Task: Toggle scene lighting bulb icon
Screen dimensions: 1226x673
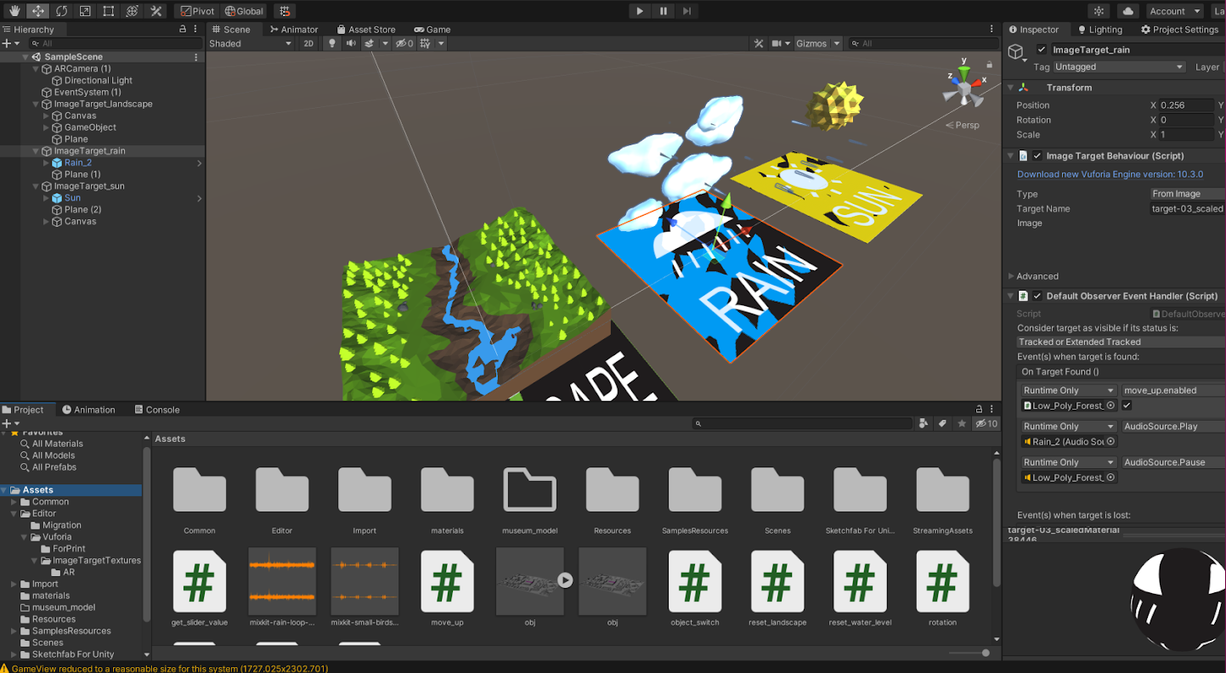Action: tap(332, 43)
